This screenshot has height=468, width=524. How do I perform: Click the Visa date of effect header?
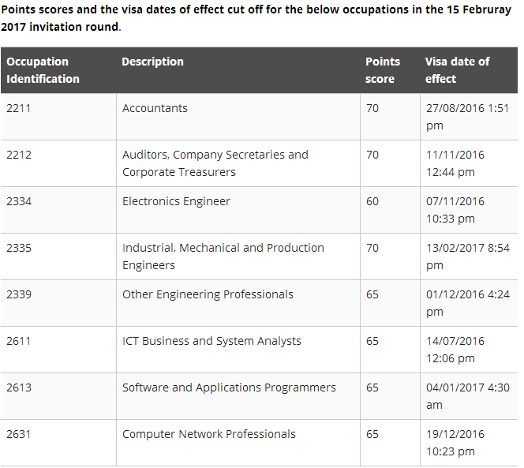(x=457, y=70)
